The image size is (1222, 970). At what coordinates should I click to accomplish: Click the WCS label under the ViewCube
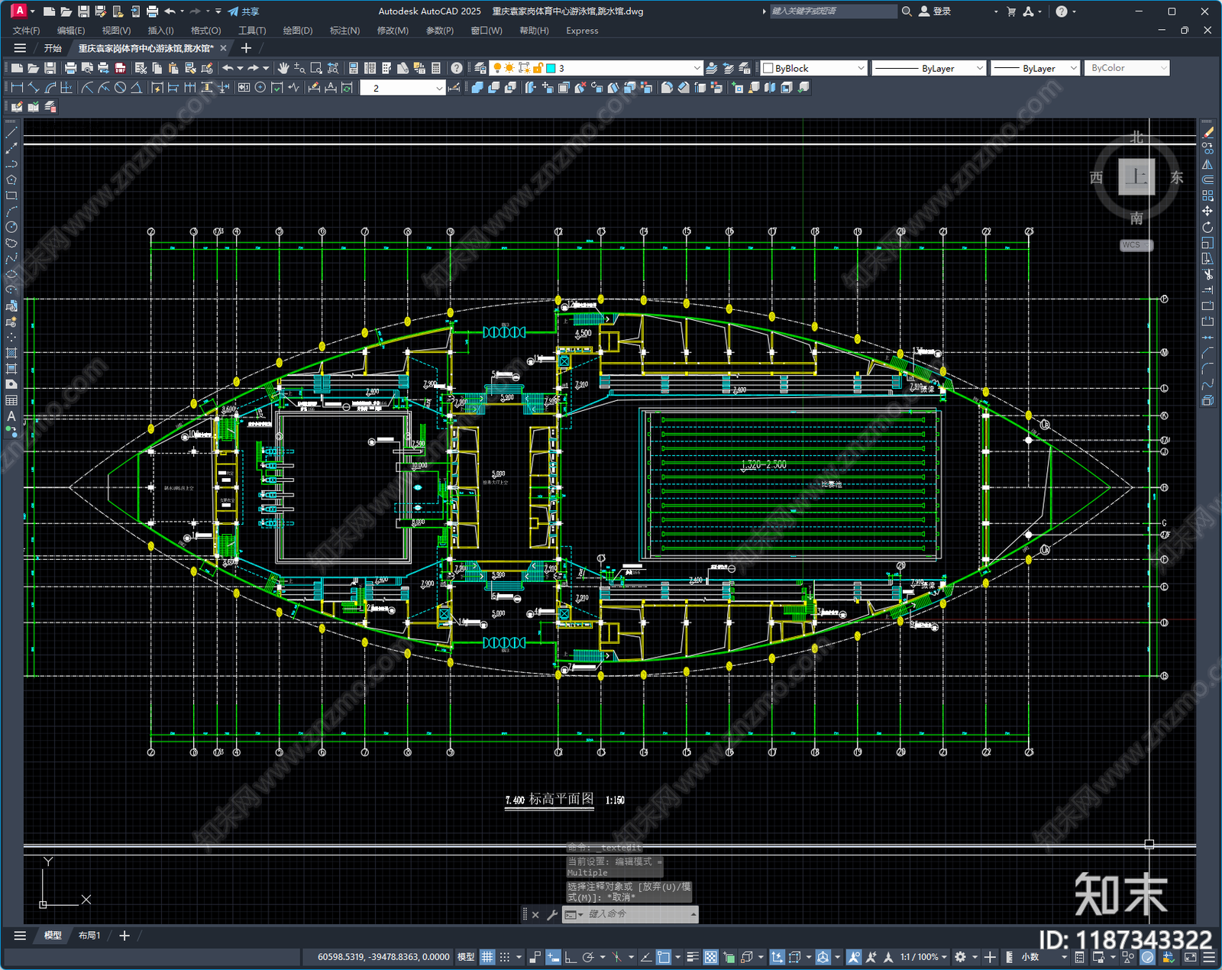[x=1136, y=245]
